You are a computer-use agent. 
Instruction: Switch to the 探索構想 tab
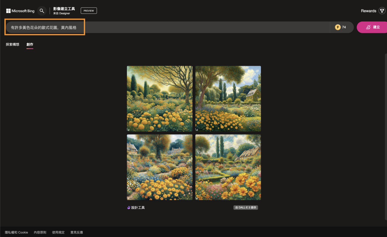coord(12,44)
